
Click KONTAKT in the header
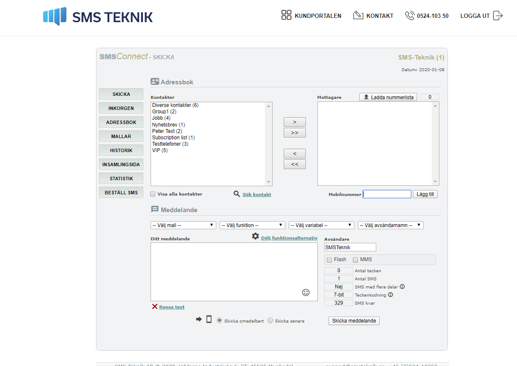click(x=380, y=16)
